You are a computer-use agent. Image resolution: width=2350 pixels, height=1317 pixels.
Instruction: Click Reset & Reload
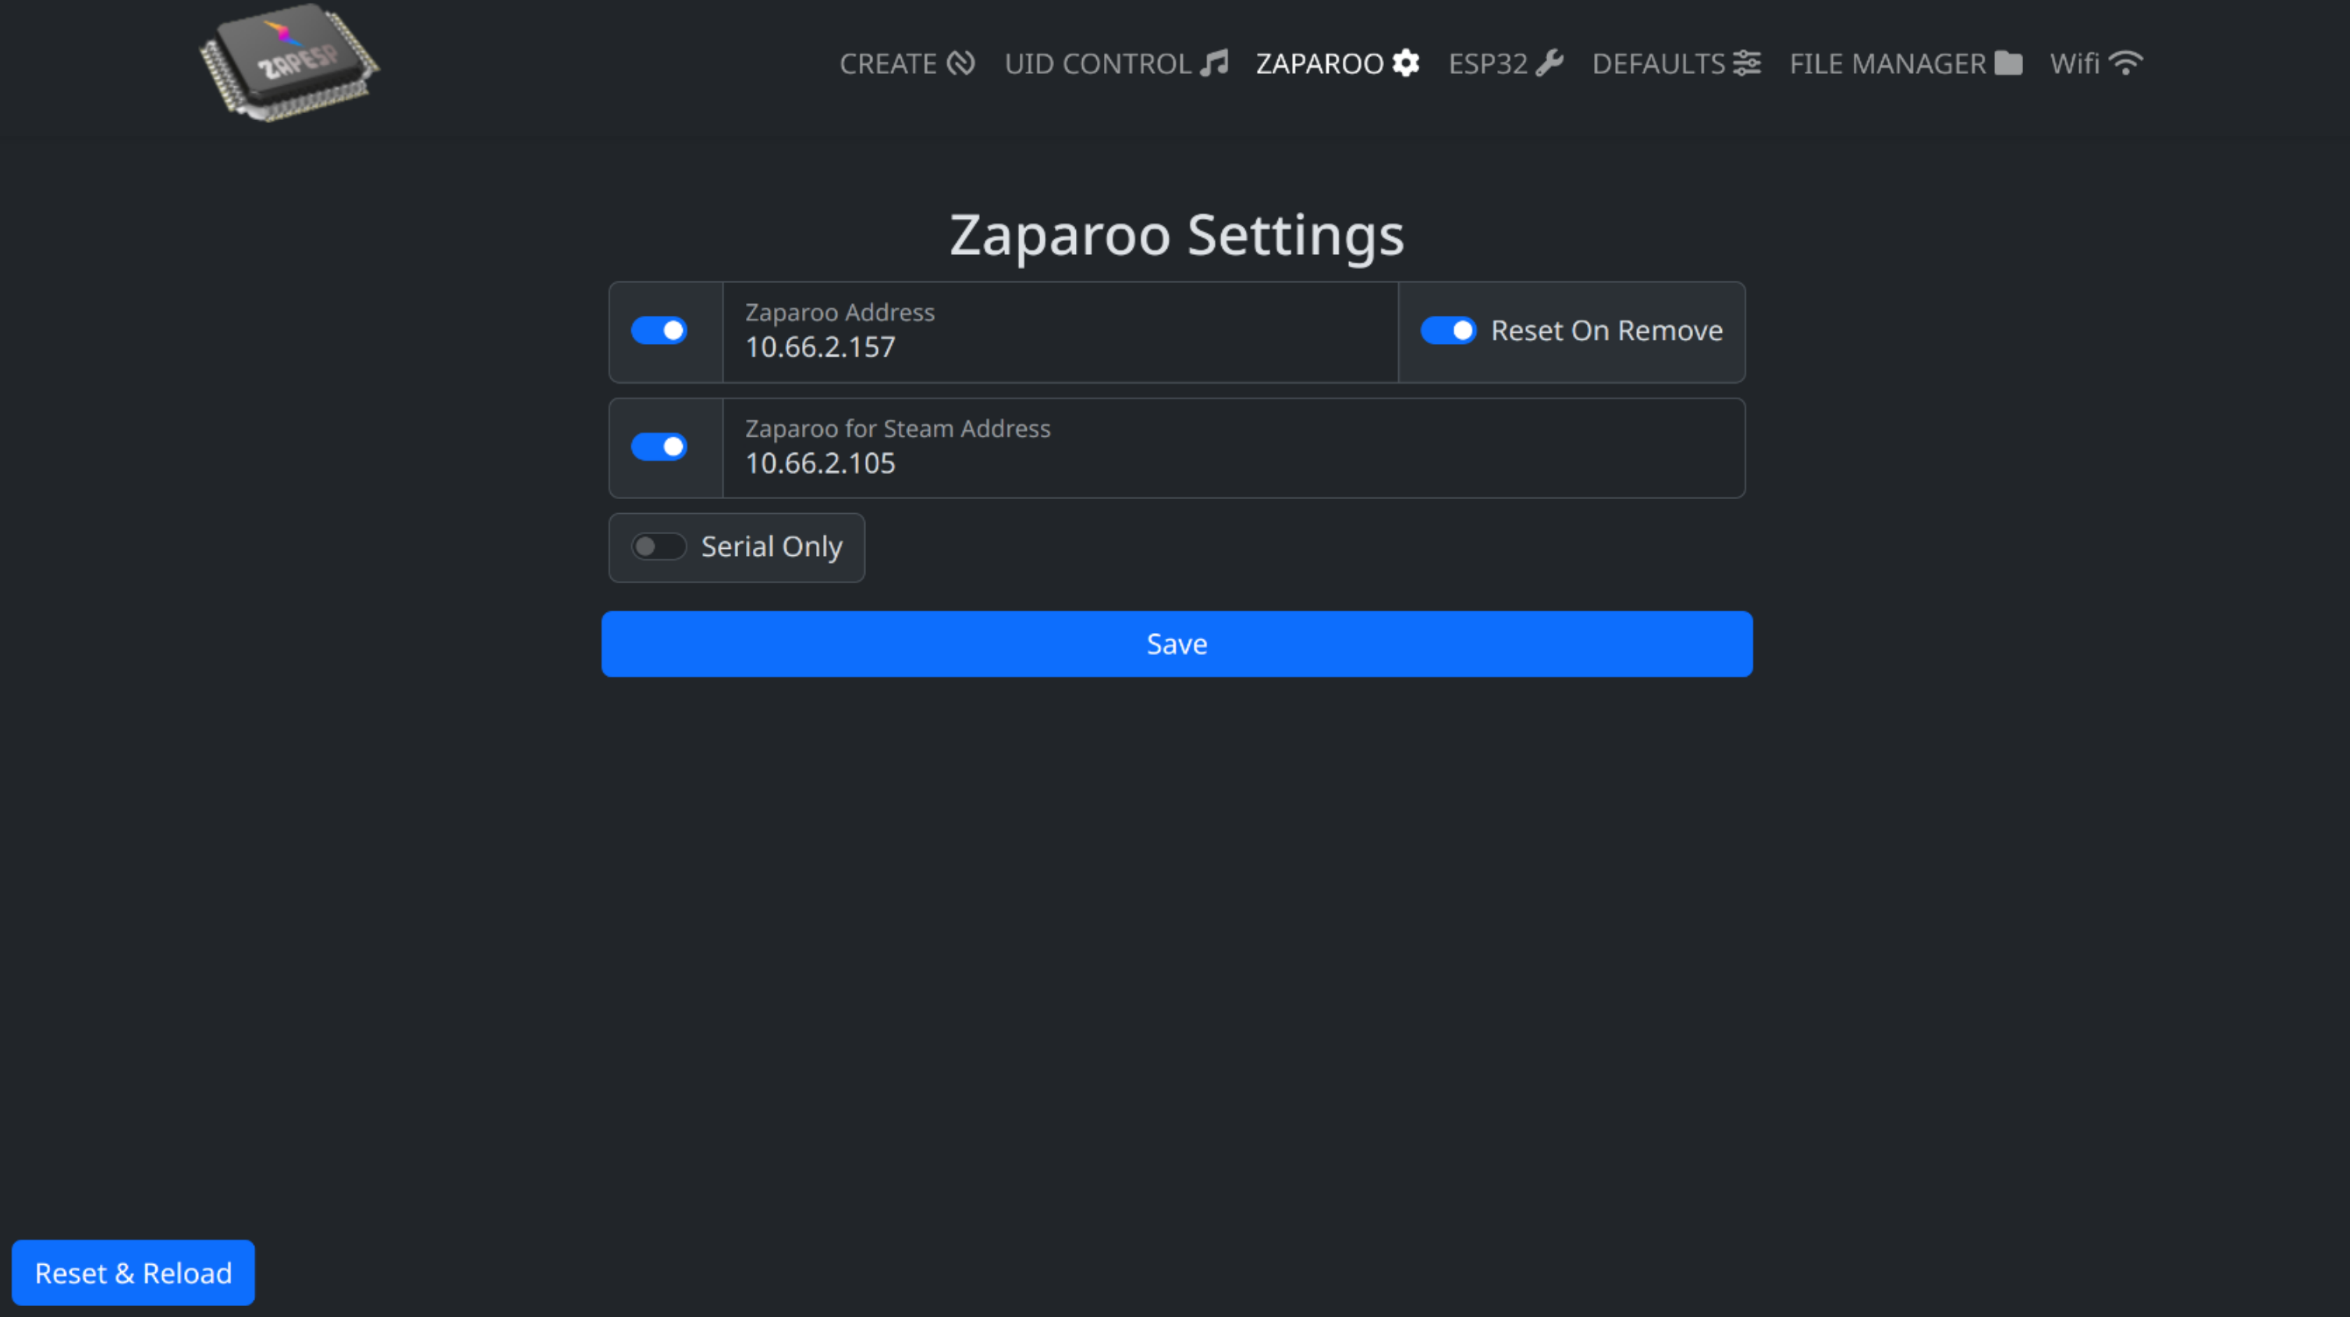(x=133, y=1273)
